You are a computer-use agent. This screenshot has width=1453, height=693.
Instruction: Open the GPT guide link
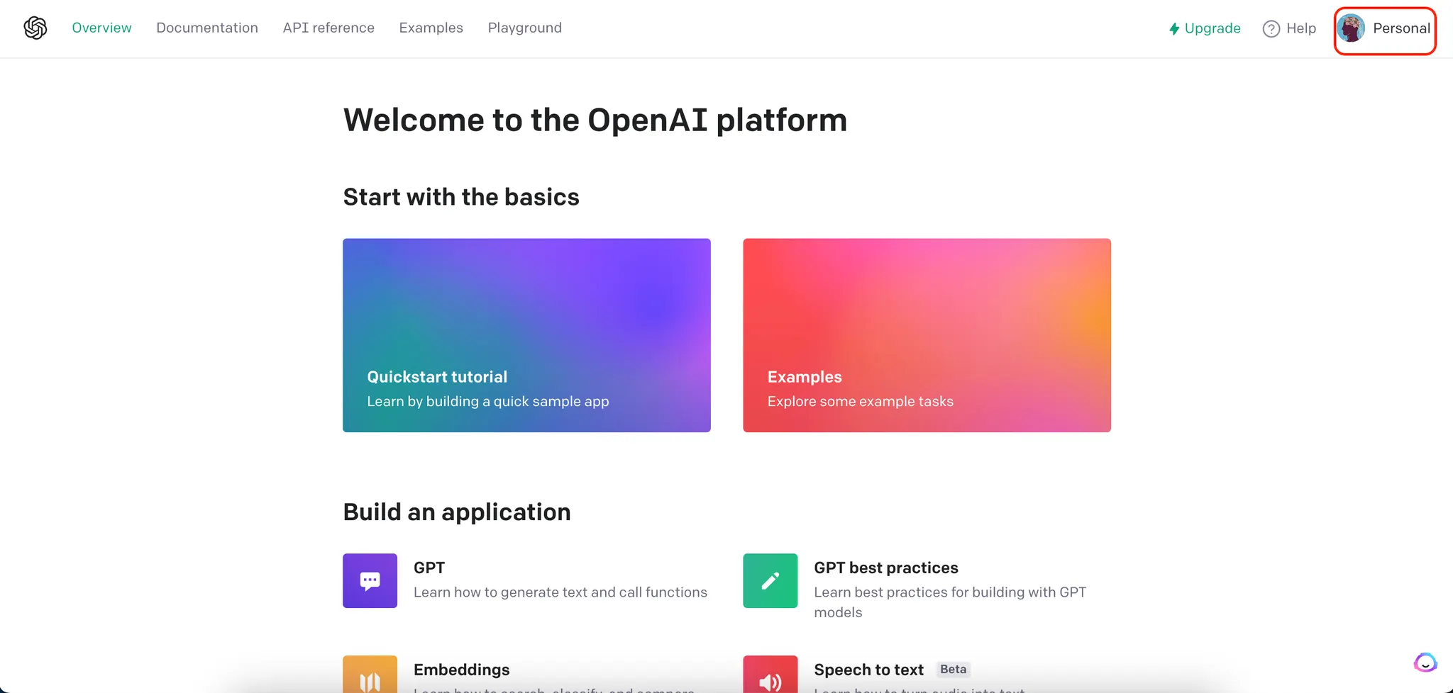[429, 568]
